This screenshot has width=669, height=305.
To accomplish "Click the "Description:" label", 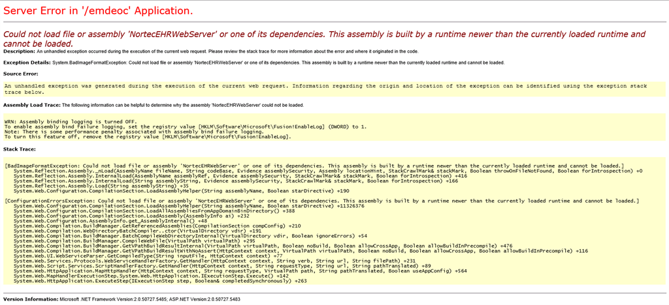I will (19, 51).
